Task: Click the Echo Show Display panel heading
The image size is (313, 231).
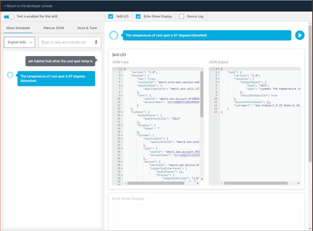Action: pyautogui.click(x=128, y=199)
